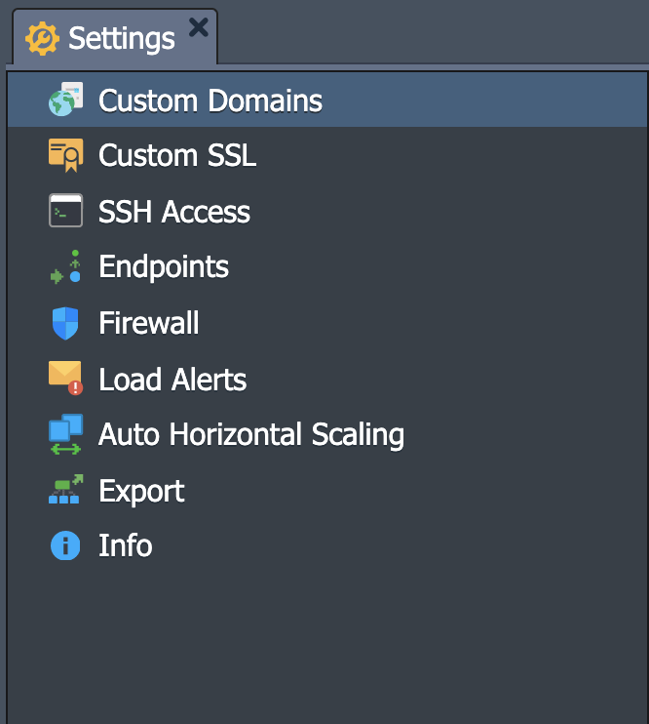The image size is (649, 724).
Task: Select Auto Horizontal Scaling entry
Action: [327, 434]
